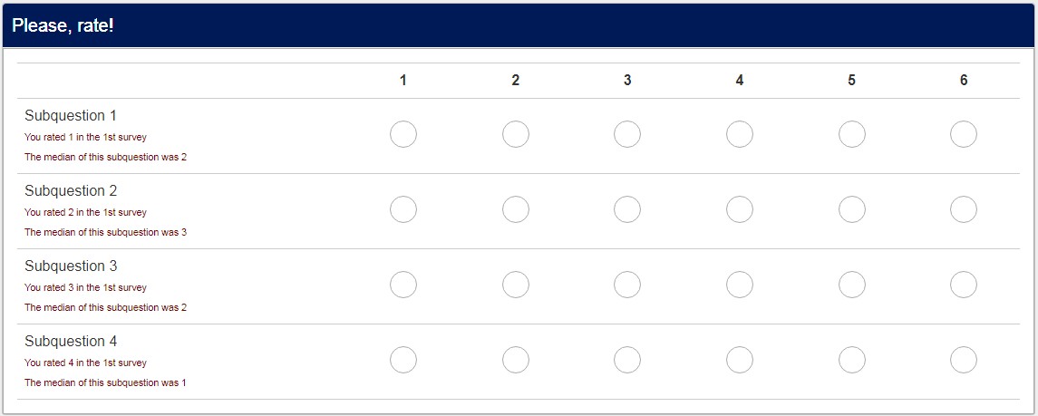Viewport: 1038px width, 416px height.
Task: Rate Subquestion 3 as 1
Action: [x=403, y=285]
